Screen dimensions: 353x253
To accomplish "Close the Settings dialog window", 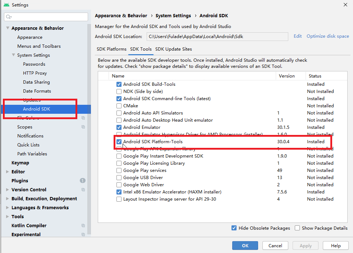I will coord(345,5).
